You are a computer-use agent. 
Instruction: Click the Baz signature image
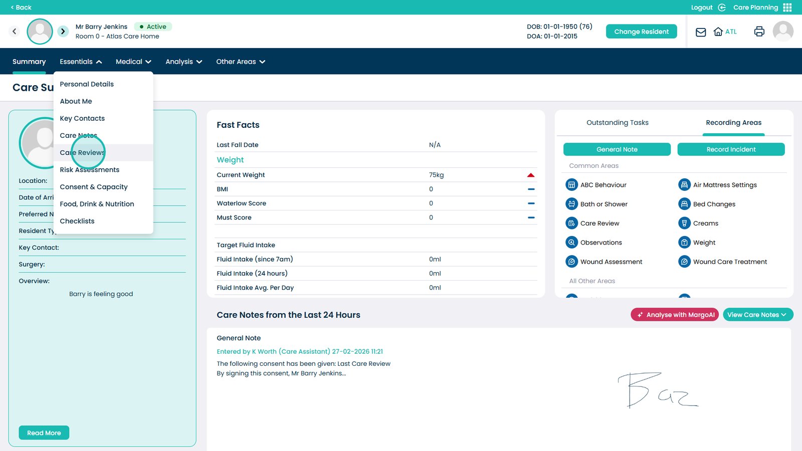[x=657, y=390]
